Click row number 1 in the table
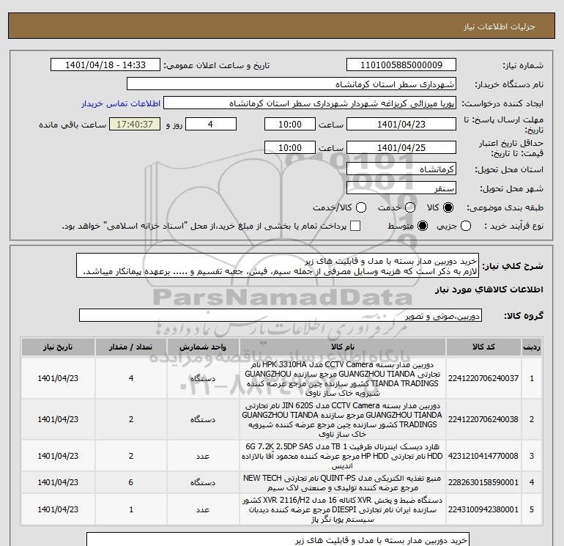564x546 pixels. pos(532,378)
